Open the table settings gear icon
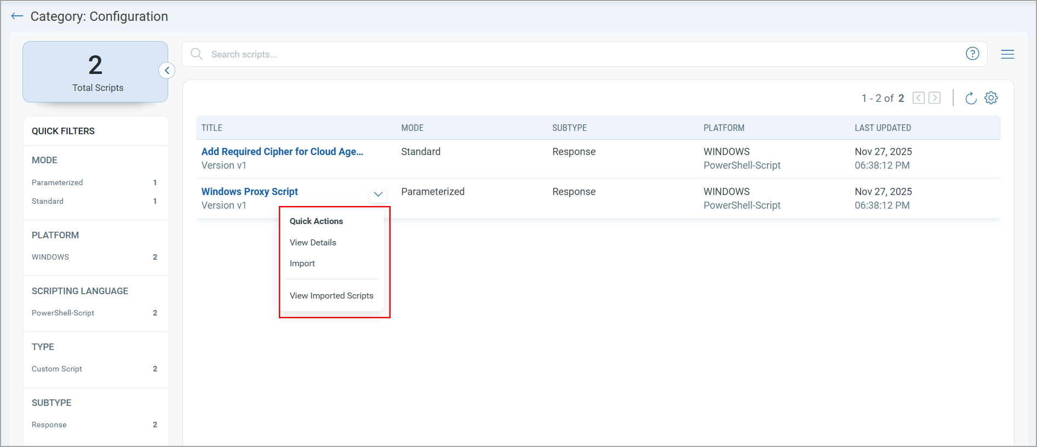This screenshot has height=447, width=1037. tap(991, 98)
